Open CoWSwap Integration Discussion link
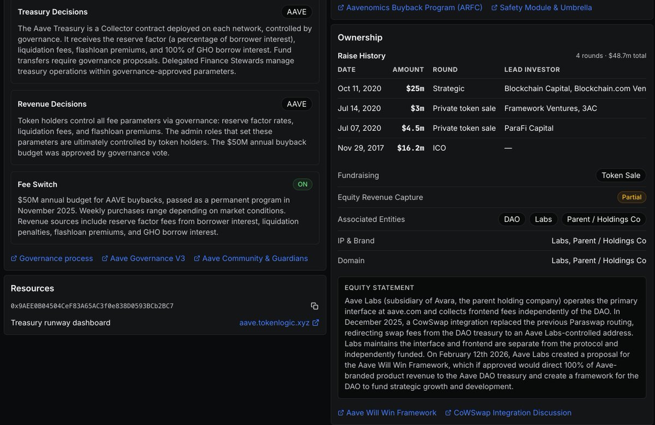 (x=508, y=412)
